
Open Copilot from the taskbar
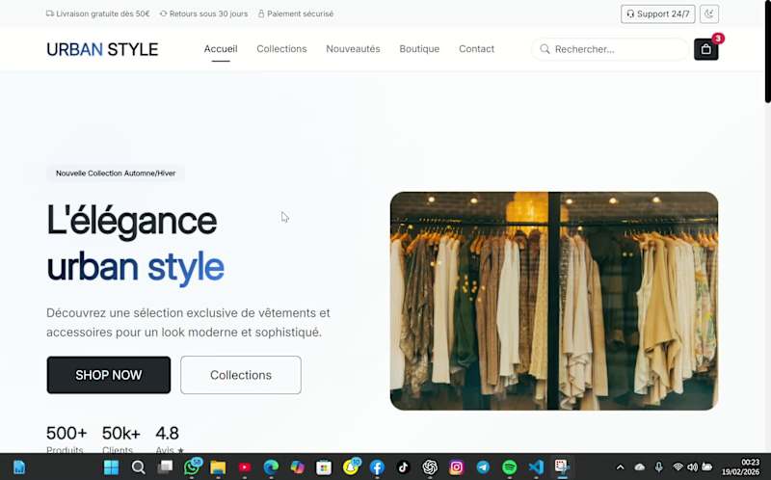coord(298,467)
